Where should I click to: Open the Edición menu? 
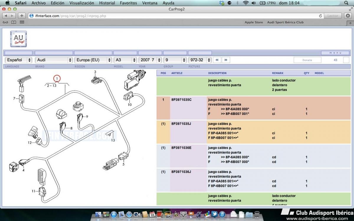58,3
